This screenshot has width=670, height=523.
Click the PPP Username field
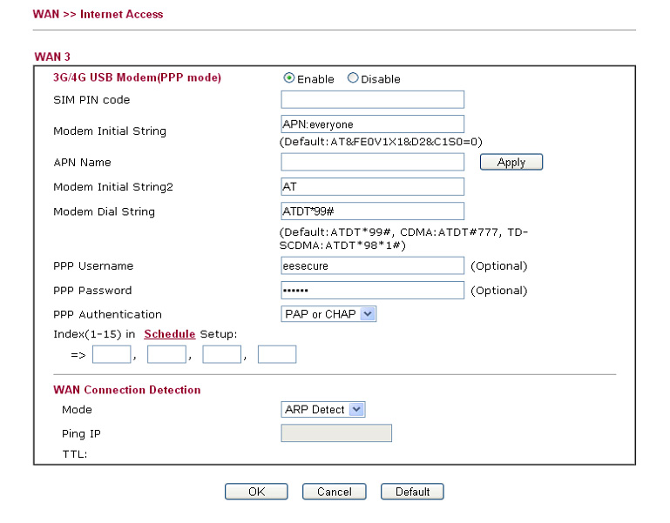(373, 265)
